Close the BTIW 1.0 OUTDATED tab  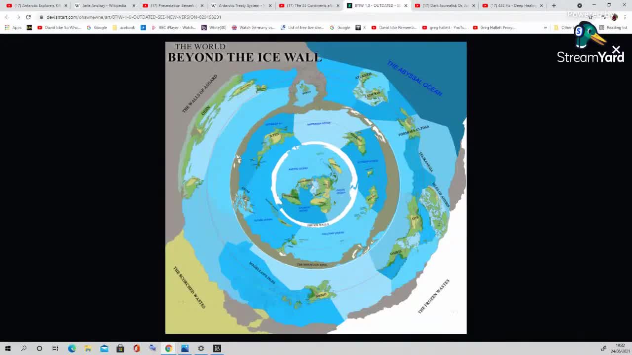point(406,5)
